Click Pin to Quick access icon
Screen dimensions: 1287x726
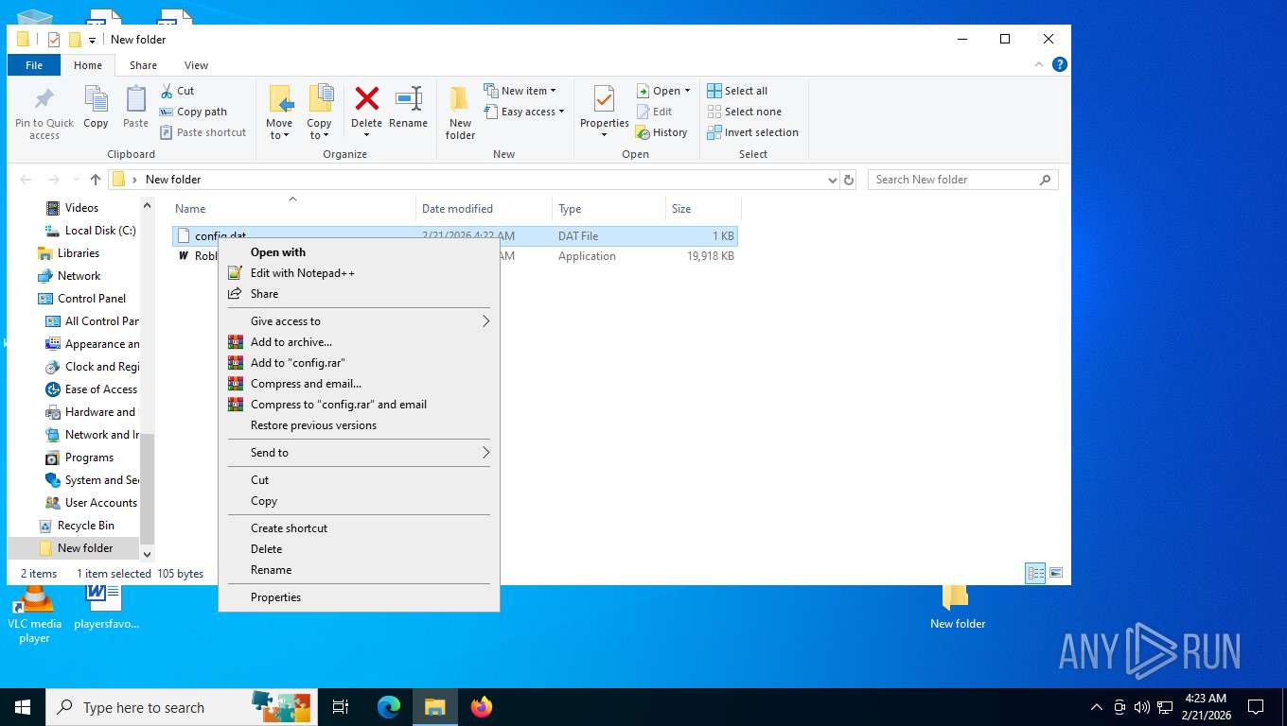pyautogui.click(x=44, y=99)
